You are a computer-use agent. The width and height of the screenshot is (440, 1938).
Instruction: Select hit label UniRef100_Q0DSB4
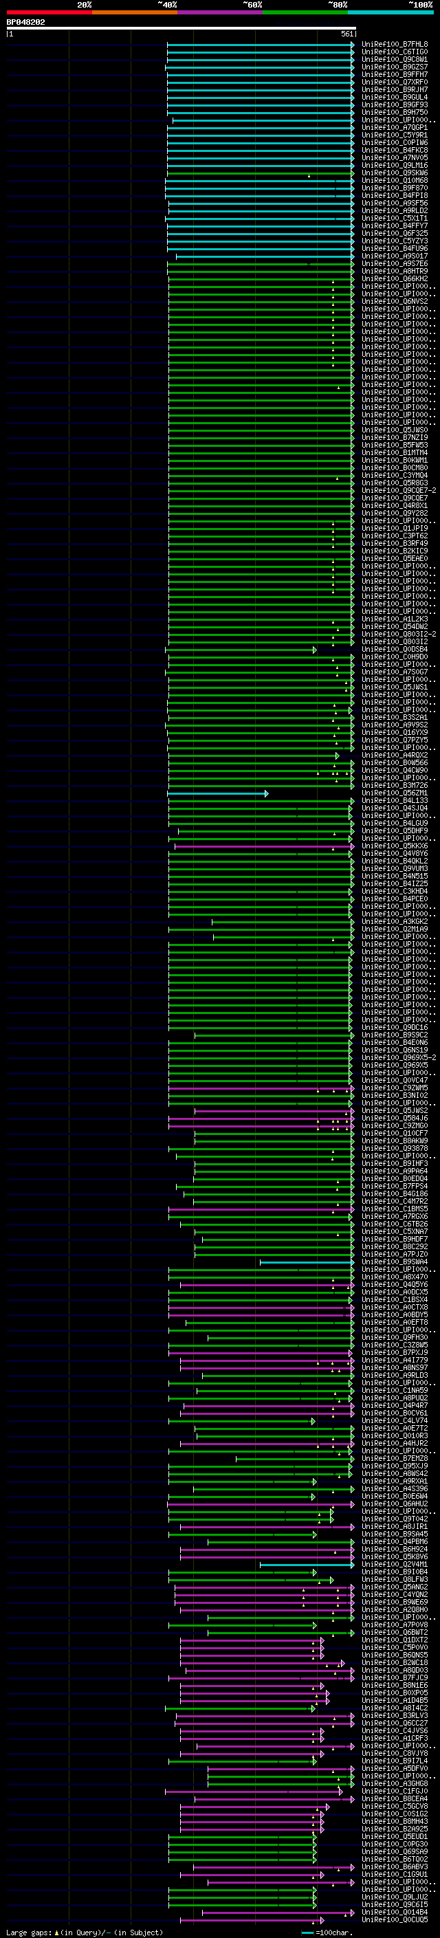(x=395, y=649)
